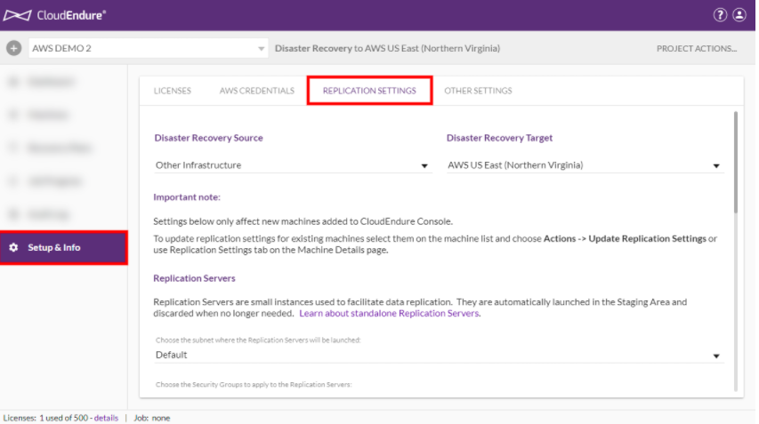This screenshot has height=424, width=759.
Task: Open the Replication Servers subnet Default dropdown
Action: coord(439,356)
